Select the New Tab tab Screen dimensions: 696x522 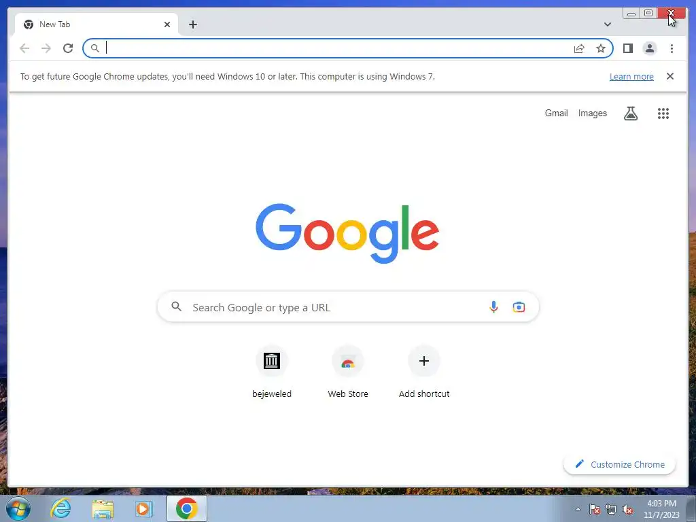tap(97, 24)
